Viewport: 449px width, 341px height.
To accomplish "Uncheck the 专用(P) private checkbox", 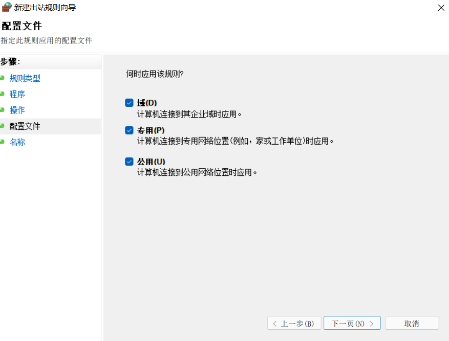I will [129, 130].
